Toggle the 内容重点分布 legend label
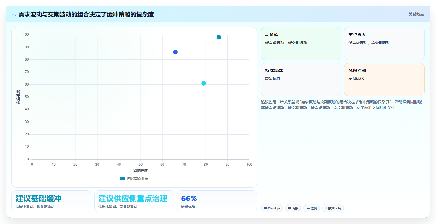 click(x=138, y=179)
